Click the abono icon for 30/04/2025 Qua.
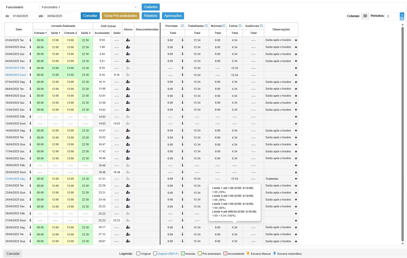The width and height of the screenshot is (407, 258). coord(128,241)
